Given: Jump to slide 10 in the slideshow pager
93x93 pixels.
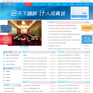Looking at the screenshot, I should 28,48.
